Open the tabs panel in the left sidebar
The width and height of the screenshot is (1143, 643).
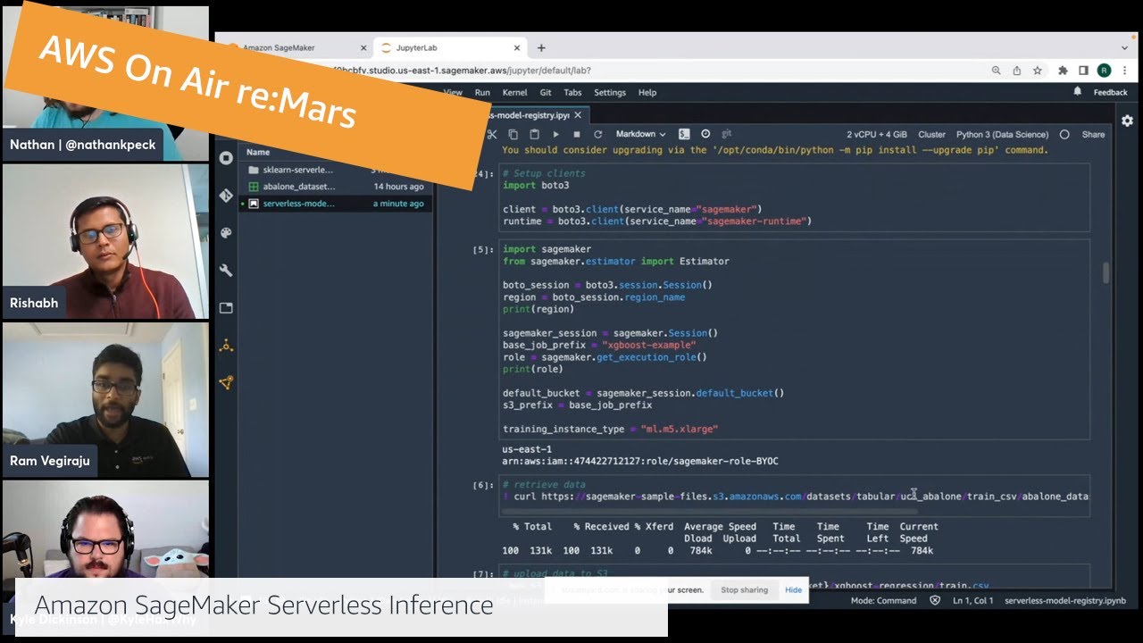pos(226,308)
